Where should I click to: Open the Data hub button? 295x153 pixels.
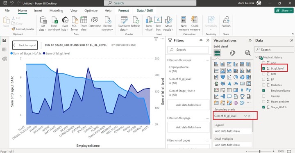click(x=65, y=24)
